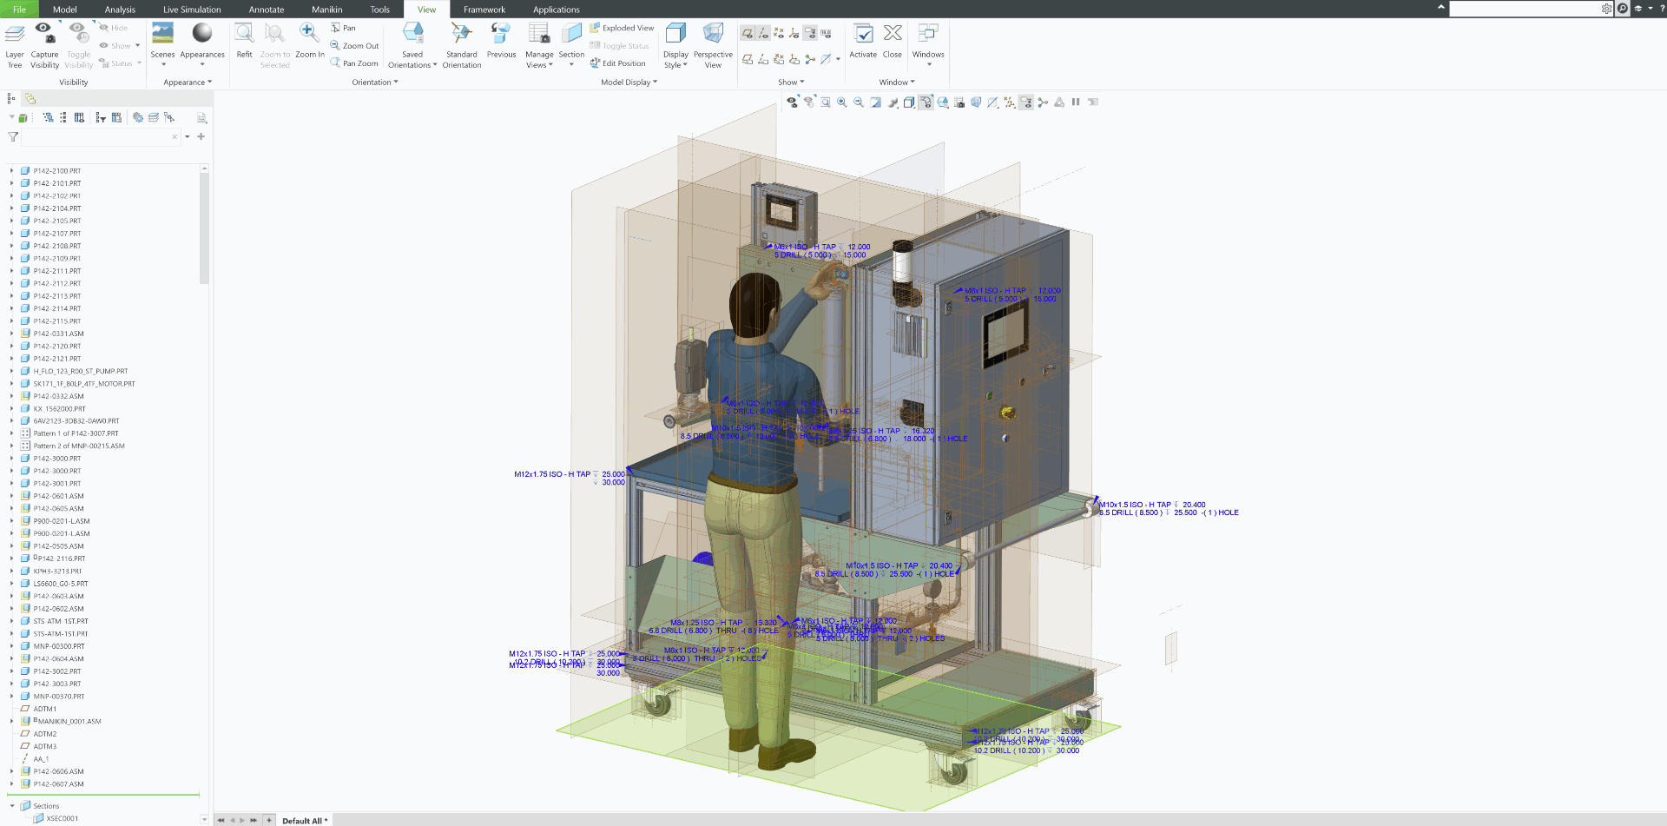Image resolution: width=1667 pixels, height=826 pixels.
Task: Click the Pan Zoom tool
Action: (x=354, y=63)
